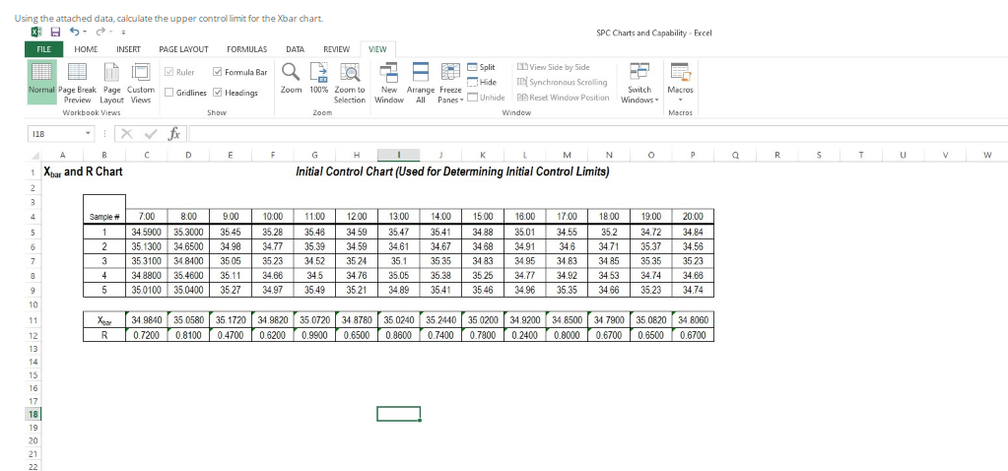Switch to the HOME tab
The height and width of the screenshot is (471, 1008).
coord(86,49)
